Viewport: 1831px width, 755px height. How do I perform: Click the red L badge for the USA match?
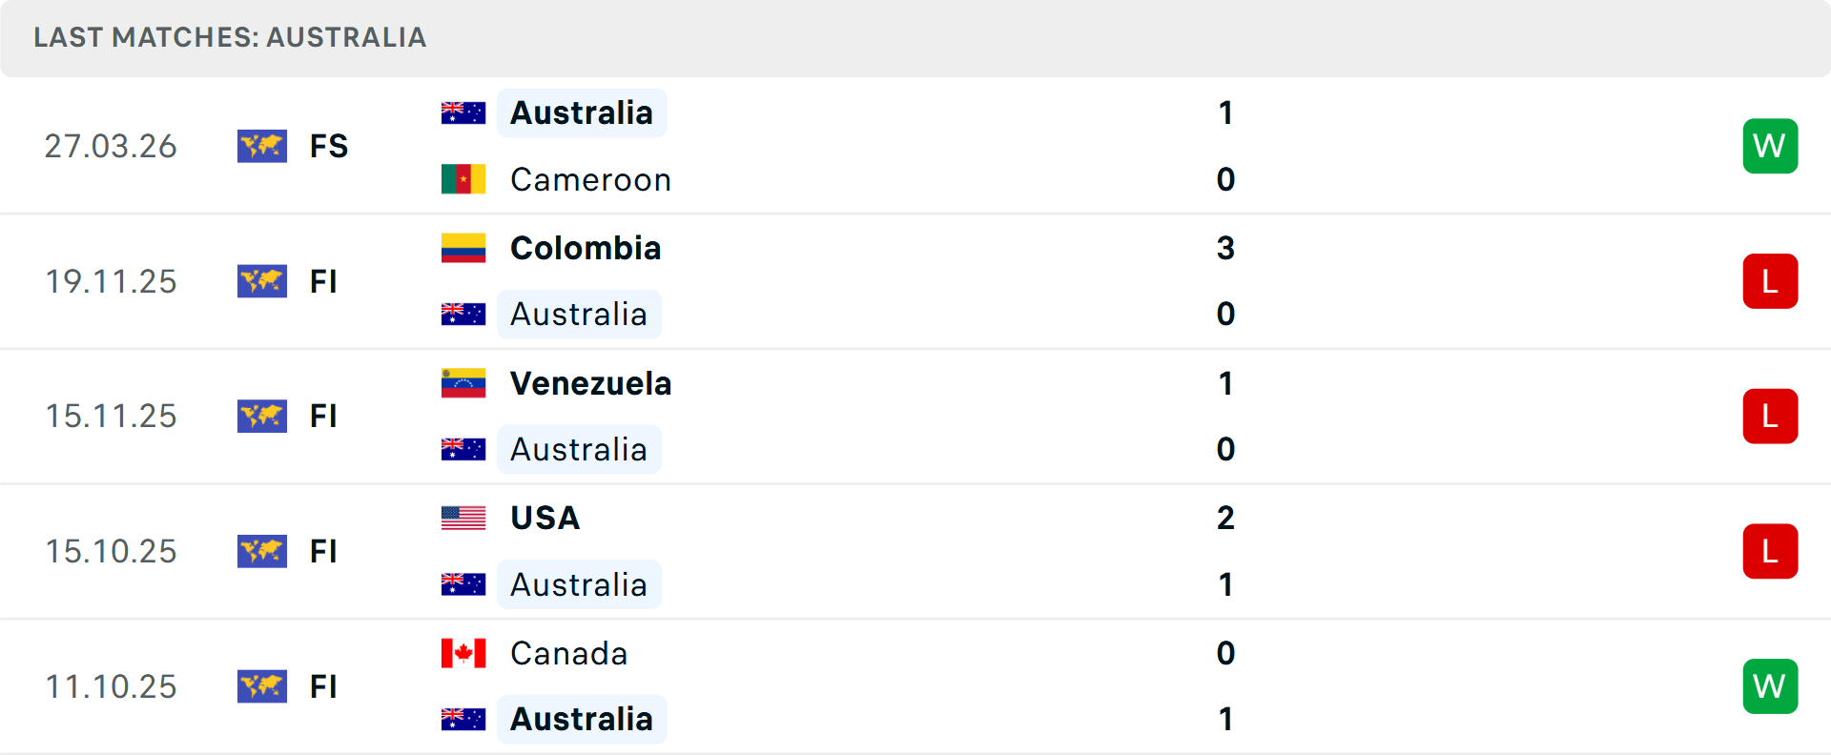click(x=1770, y=551)
